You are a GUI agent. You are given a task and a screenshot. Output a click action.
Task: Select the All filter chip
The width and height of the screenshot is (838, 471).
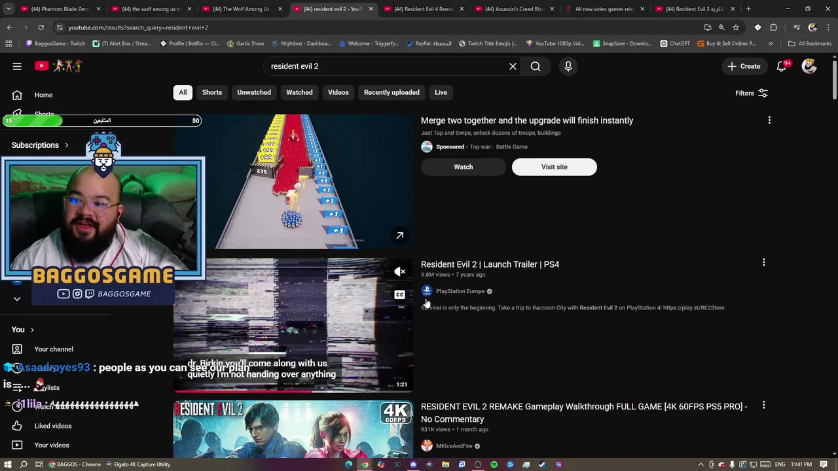pyautogui.click(x=183, y=92)
